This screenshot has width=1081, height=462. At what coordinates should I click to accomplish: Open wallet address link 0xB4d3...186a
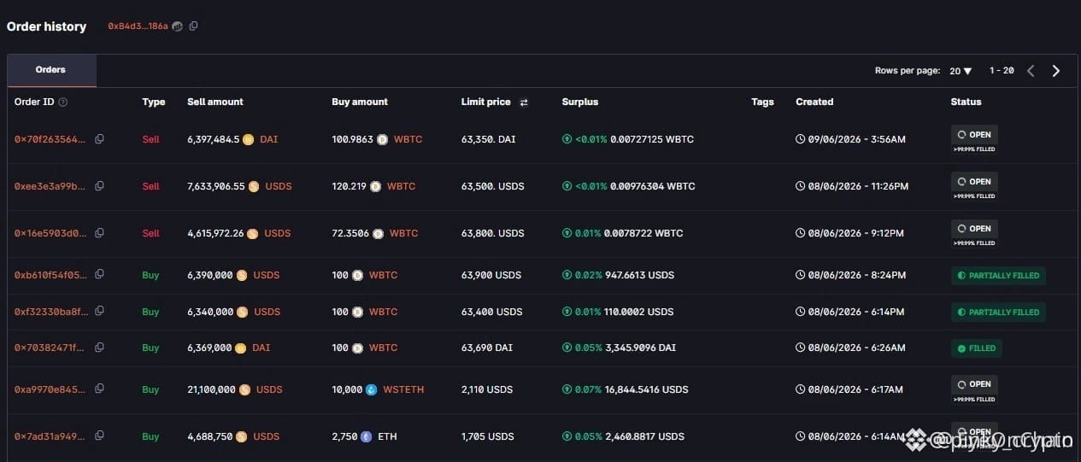click(x=138, y=26)
